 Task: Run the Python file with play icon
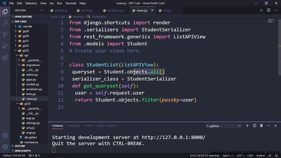coord(262,11)
